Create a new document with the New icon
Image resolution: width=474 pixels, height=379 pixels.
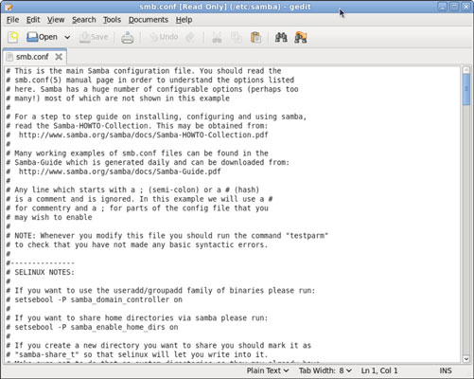coord(13,37)
